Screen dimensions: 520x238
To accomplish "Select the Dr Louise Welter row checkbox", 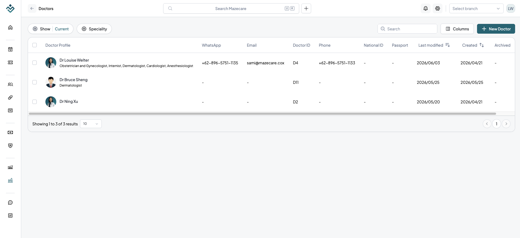I will (x=35, y=63).
